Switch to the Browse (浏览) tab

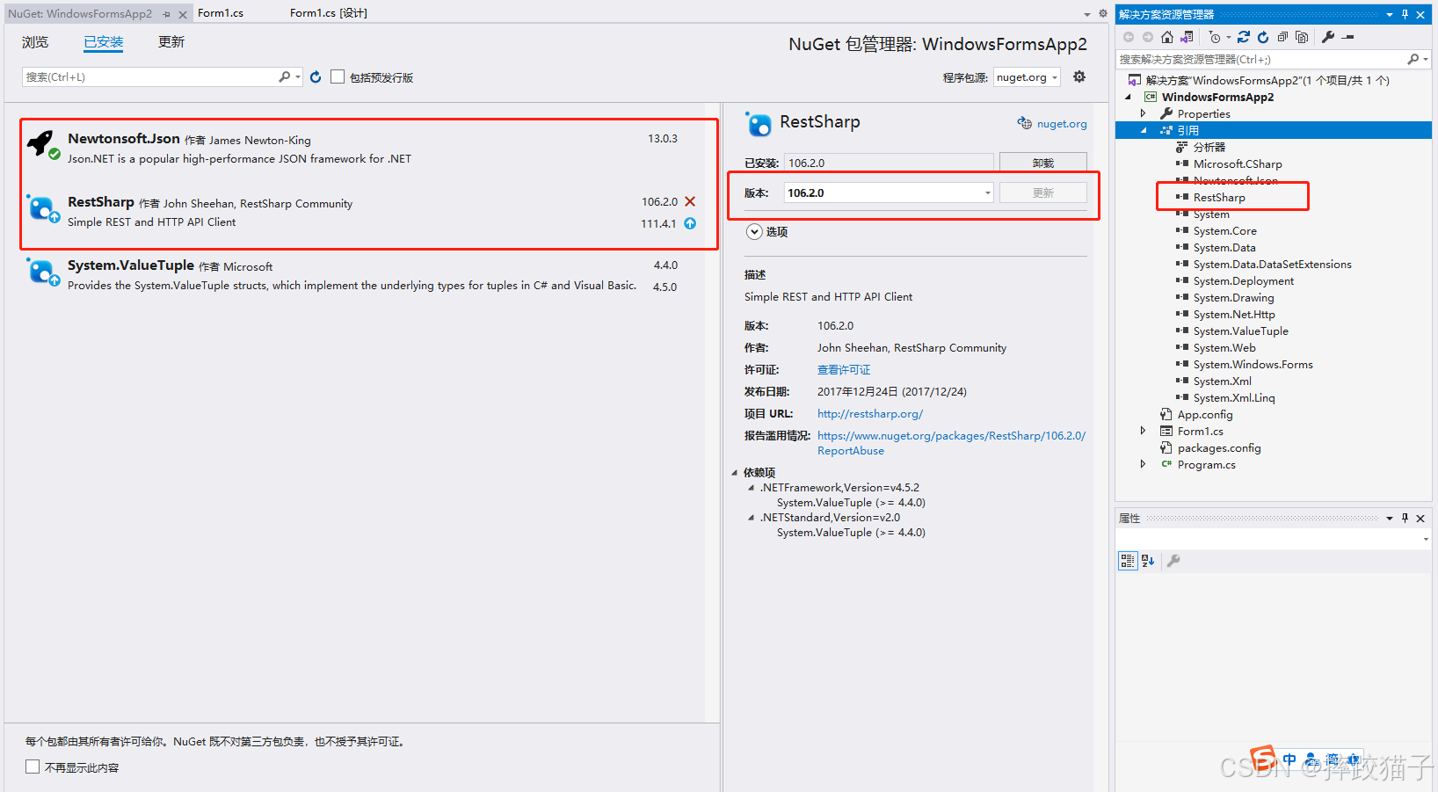(x=35, y=42)
